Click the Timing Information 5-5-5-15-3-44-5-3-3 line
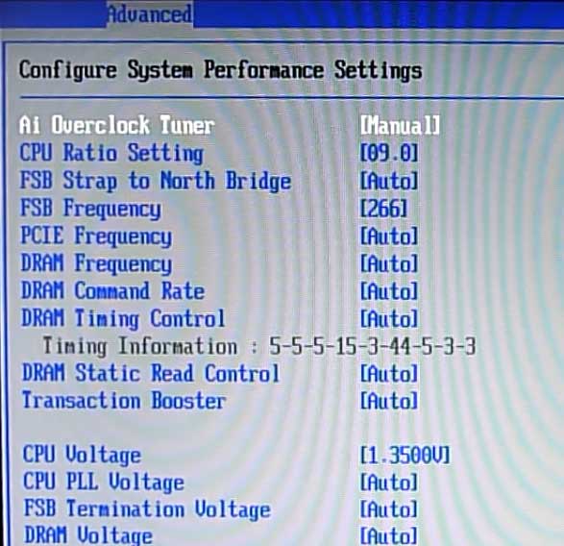This screenshot has width=564, height=546. pos(259,347)
